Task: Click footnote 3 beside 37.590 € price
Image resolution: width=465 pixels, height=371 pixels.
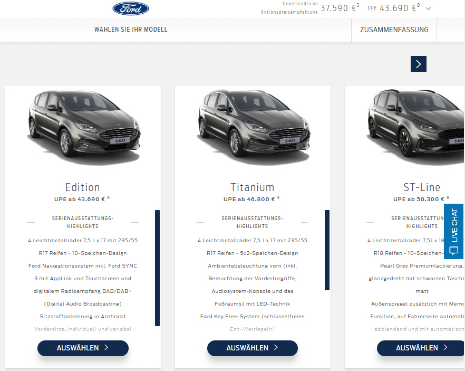Action: point(358,5)
